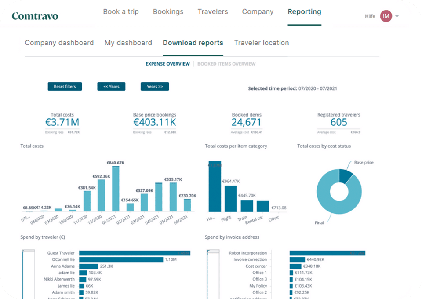The width and height of the screenshot is (422, 299).
Task: Click Registered travelers 605 value
Action: point(338,122)
